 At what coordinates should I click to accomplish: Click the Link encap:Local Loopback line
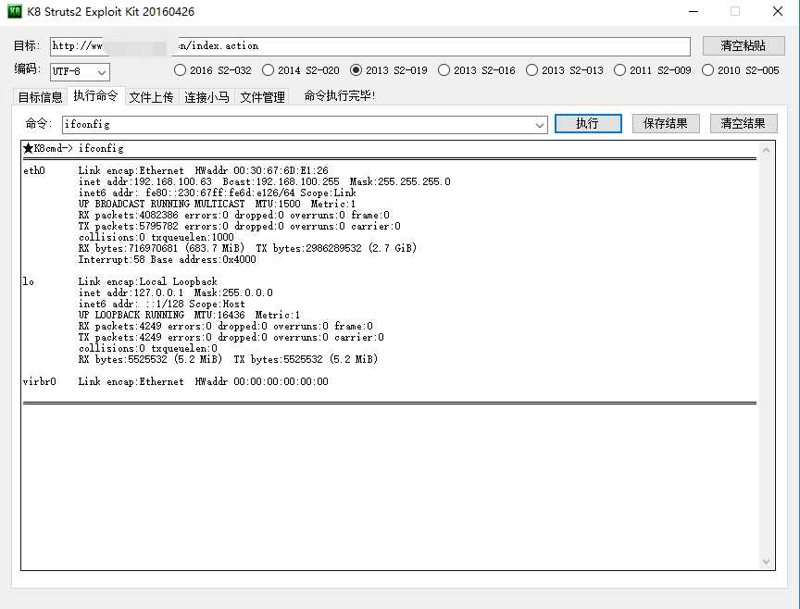(148, 281)
